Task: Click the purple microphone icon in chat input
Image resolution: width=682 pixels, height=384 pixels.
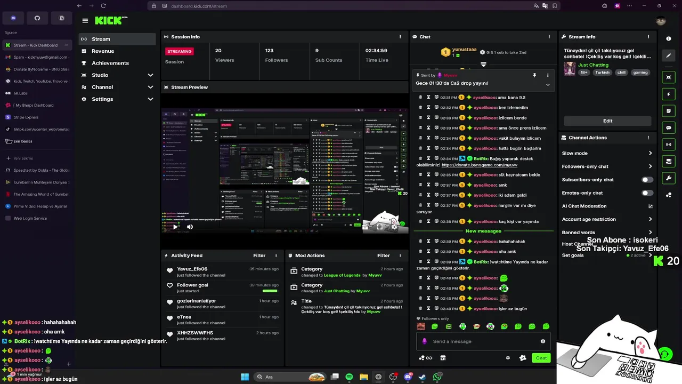Action: (x=424, y=341)
